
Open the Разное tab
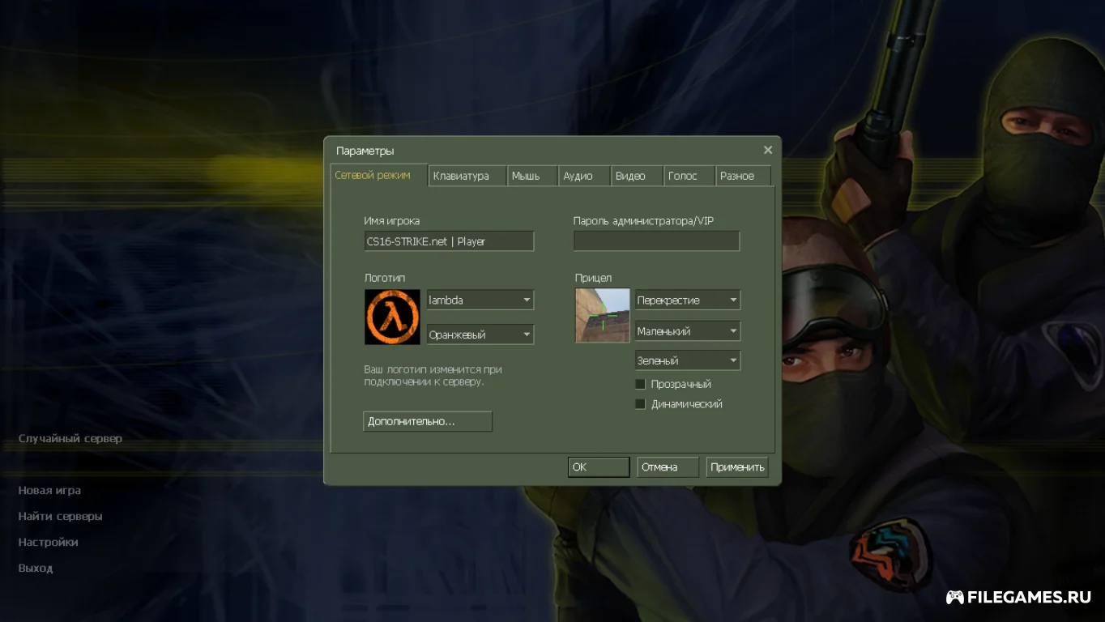click(x=743, y=176)
